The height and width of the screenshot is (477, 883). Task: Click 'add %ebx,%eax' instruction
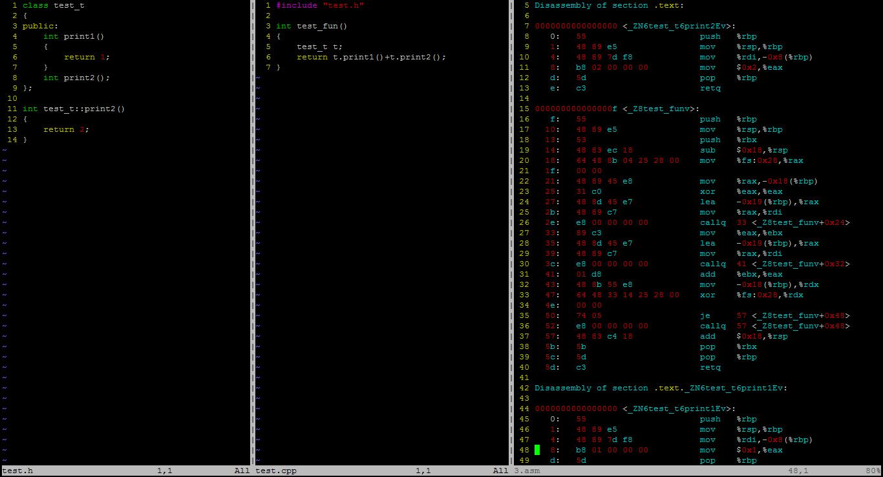[x=741, y=274]
